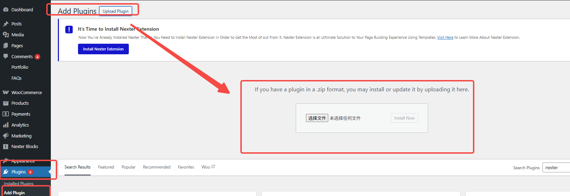Image resolution: width=570 pixels, height=196 pixels.
Task: Switch to the Featured tab
Action: 106,167
